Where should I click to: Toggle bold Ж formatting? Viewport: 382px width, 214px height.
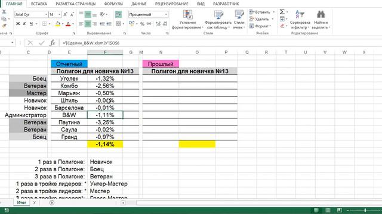click(18, 24)
